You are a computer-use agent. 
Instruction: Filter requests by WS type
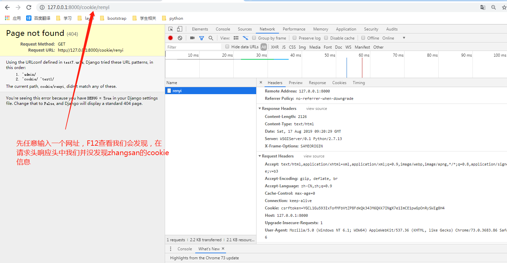point(348,47)
